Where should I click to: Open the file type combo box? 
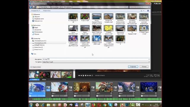coord(96,62)
